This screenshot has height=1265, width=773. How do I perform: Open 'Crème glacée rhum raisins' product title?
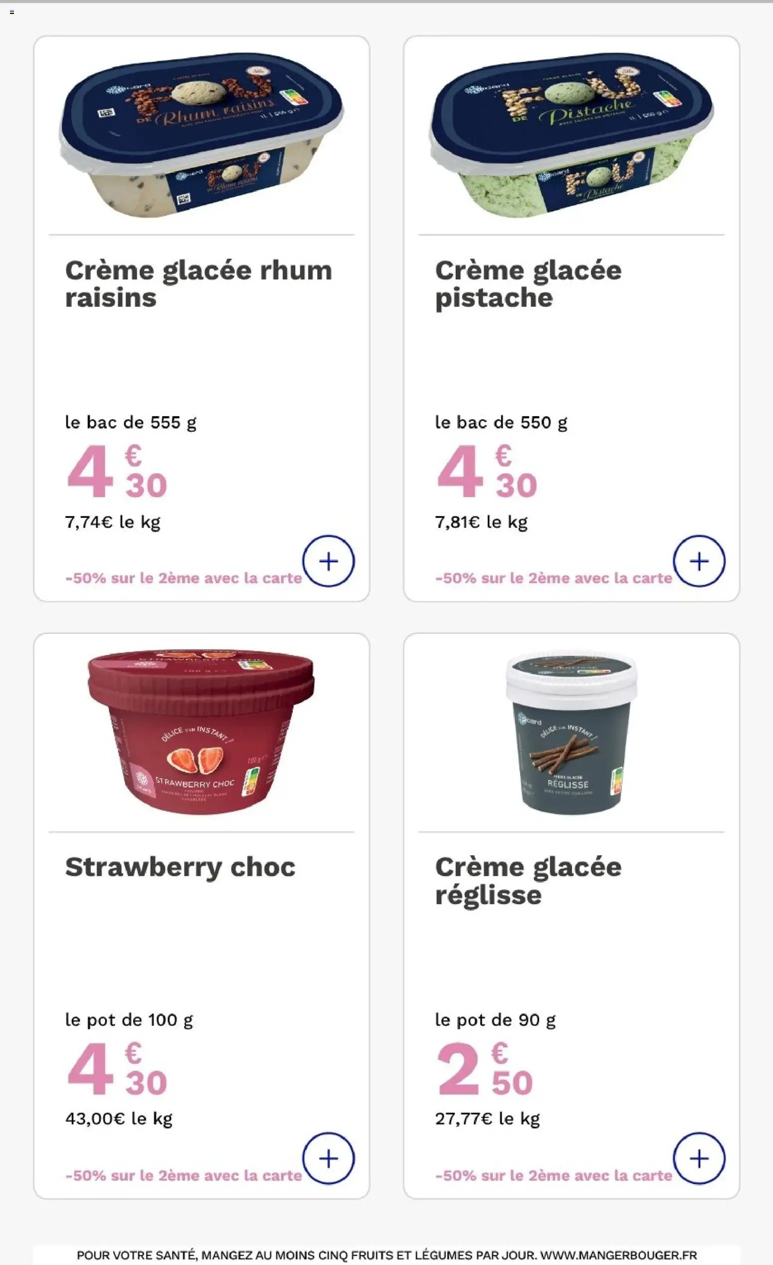(x=198, y=284)
